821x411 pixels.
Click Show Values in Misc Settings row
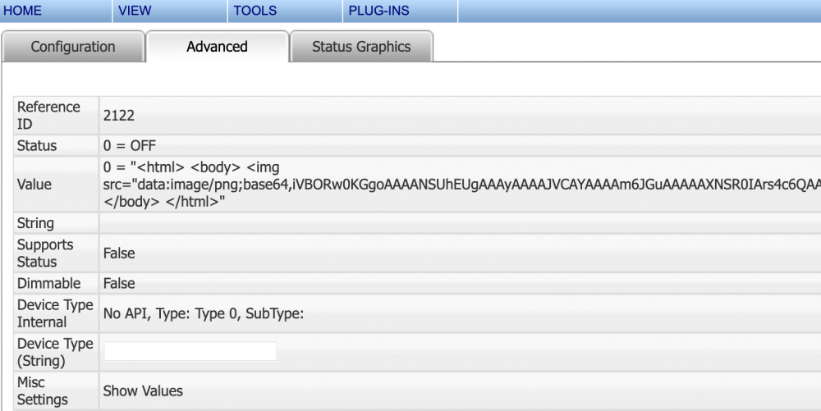click(143, 390)
